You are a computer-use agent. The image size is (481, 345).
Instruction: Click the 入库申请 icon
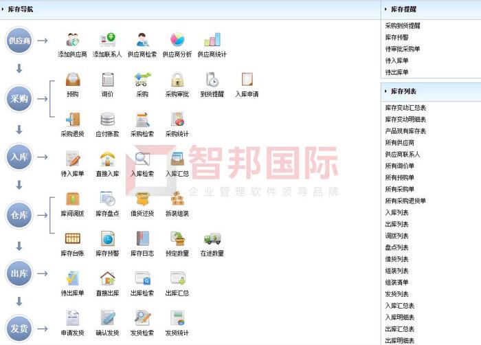point(247,79)
